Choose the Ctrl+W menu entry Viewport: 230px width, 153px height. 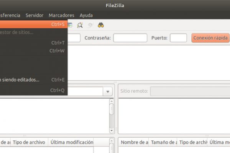34,50
